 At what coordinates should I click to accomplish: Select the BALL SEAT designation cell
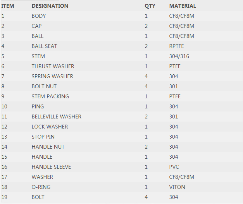pyautogui.click(x=44, y=46)
